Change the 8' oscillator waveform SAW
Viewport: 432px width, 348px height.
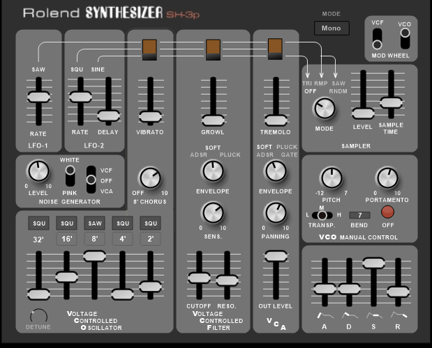click(95, 223)
